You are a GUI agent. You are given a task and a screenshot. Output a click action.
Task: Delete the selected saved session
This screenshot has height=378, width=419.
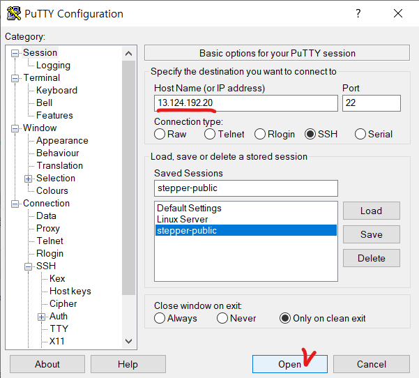pos(372,259)
